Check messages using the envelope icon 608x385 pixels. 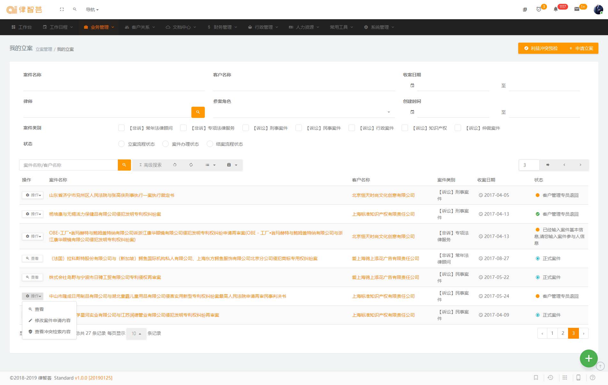coord(577,9)
